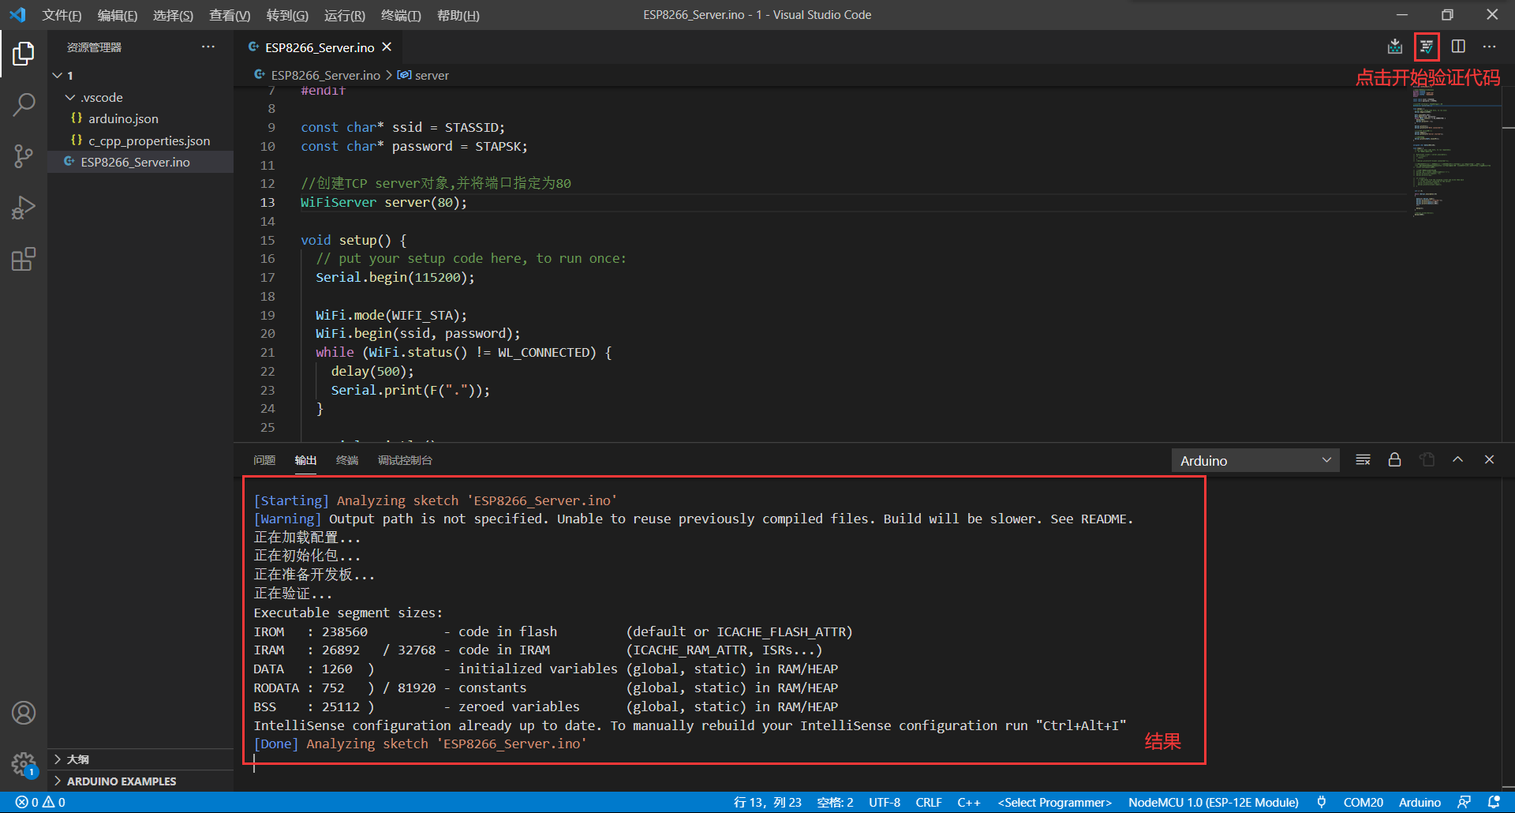Expand ARDUINO EXAMPLES section
The width and height of the screenshot is (1515, 813).
pyautogui.click(x=140, y=781)
